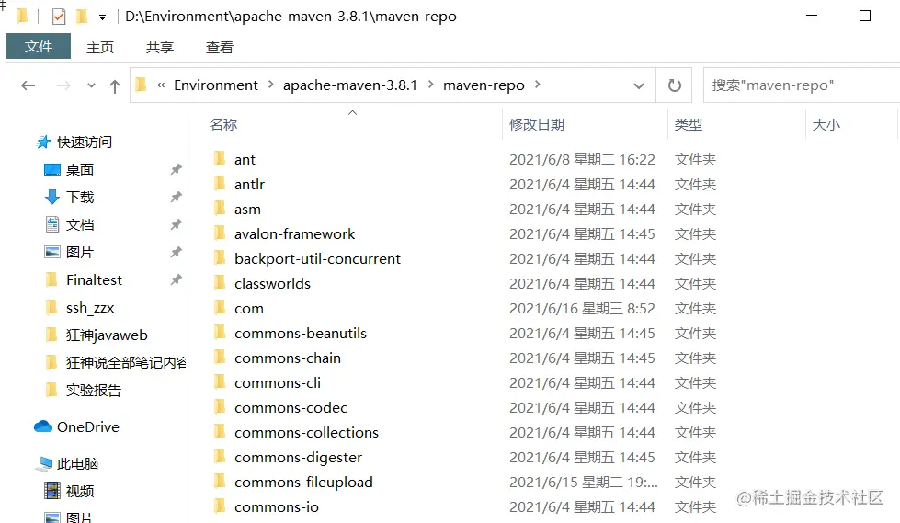Image resolution: width=900 pixels, height=523 pixels.
Task: Click the pin icon next to 文档
Action: (x=177, y=224)
